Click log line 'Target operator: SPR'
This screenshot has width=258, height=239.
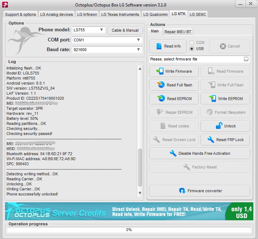point(25,108)
